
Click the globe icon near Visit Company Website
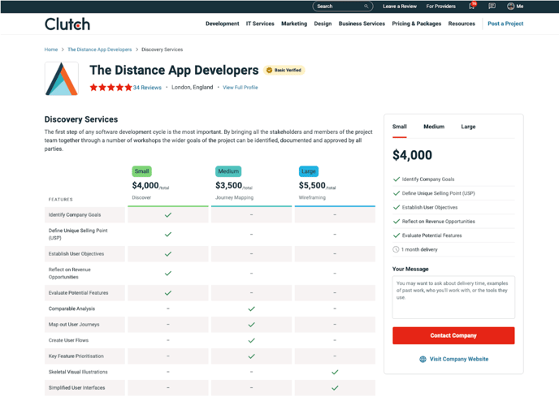[422, 359]
